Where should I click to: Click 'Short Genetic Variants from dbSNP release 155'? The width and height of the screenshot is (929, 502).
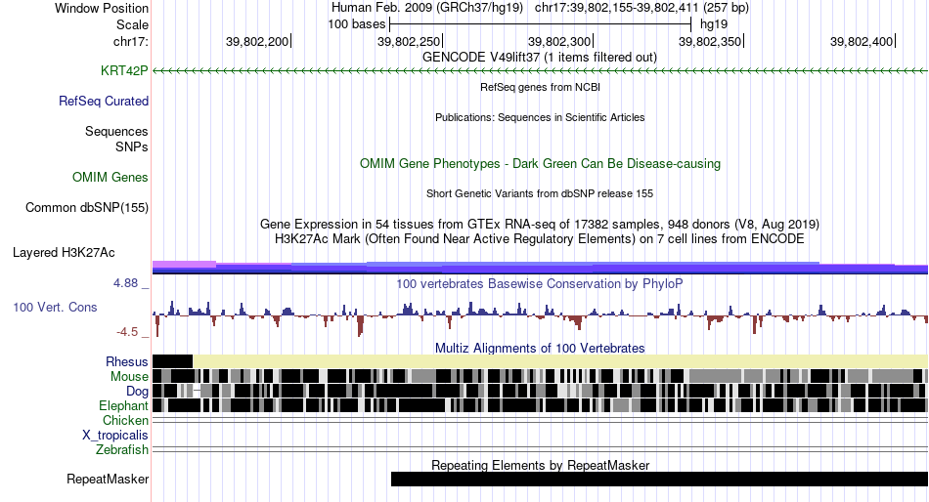(540, 193)
